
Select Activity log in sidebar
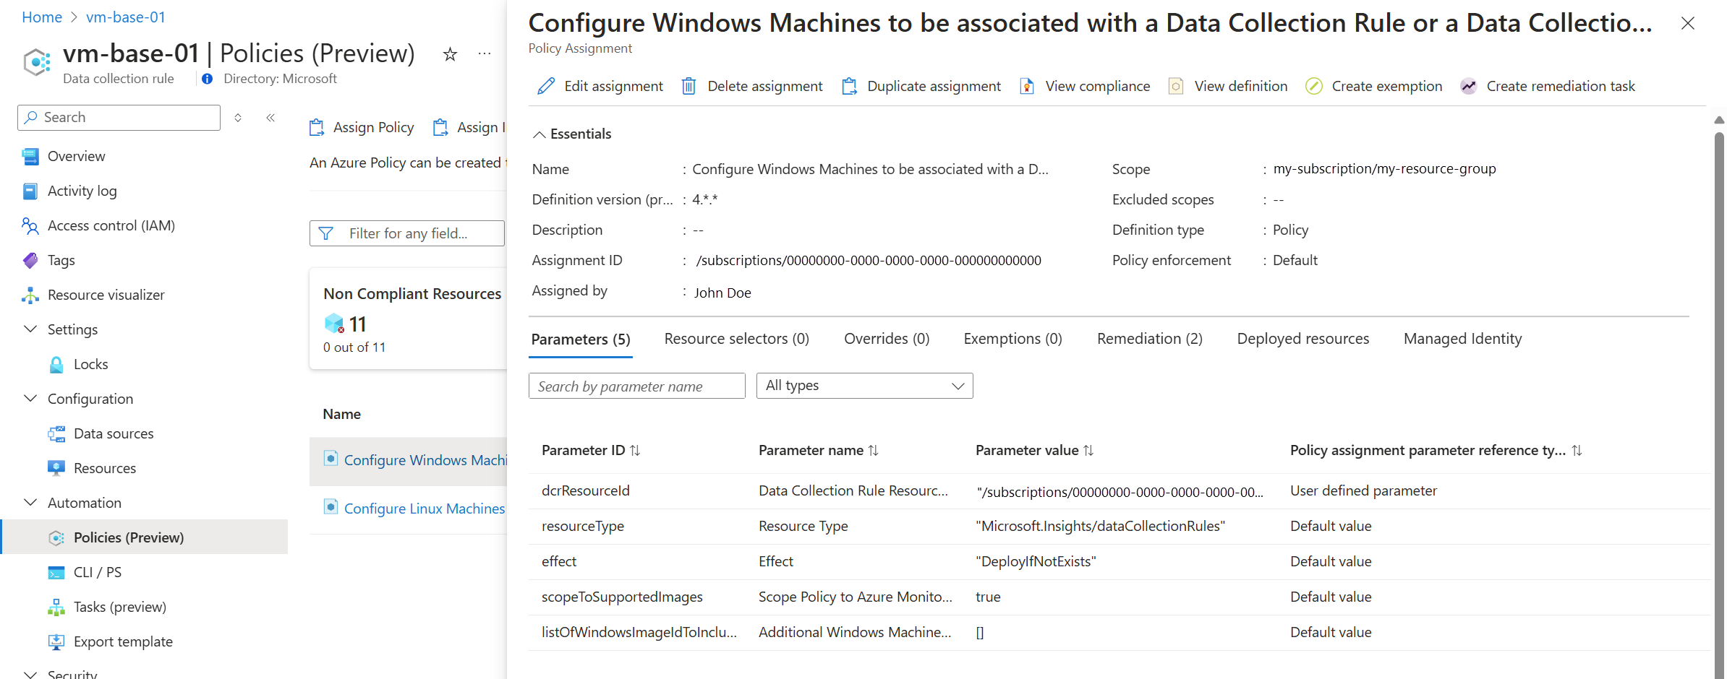82,191
